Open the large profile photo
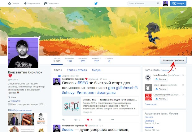The image size is (192, 132). pos(23,53)
